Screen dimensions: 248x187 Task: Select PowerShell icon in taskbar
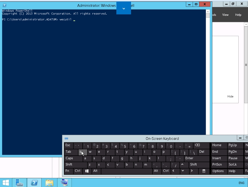click(x=34, y=183)
